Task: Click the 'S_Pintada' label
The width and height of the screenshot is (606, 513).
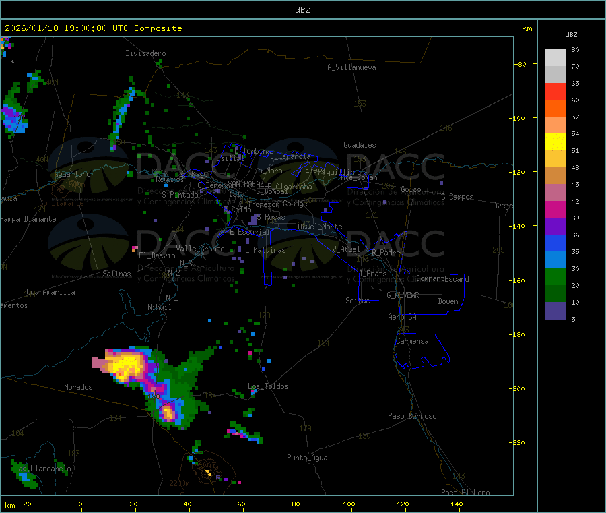Action: coord(180,195)
